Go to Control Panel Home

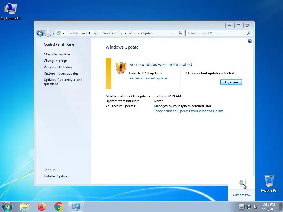pyautogui.click(x=59, y=44)
